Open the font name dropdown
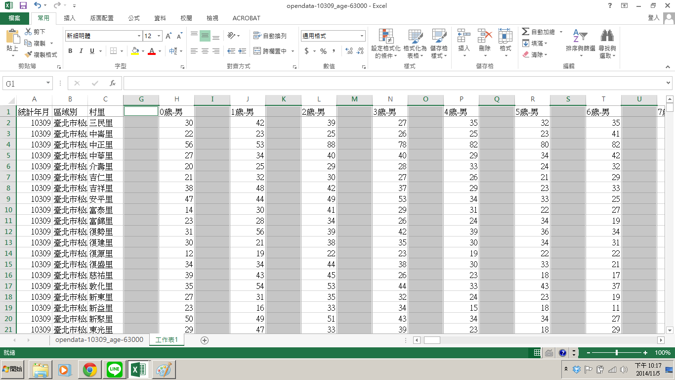Image resolution: width=675 pixels, height=380 pixels. point(139,36)
